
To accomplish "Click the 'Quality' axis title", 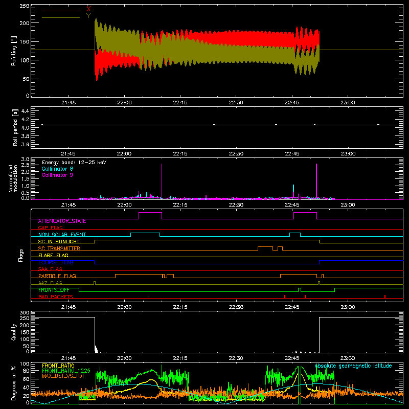I will 14,332.
